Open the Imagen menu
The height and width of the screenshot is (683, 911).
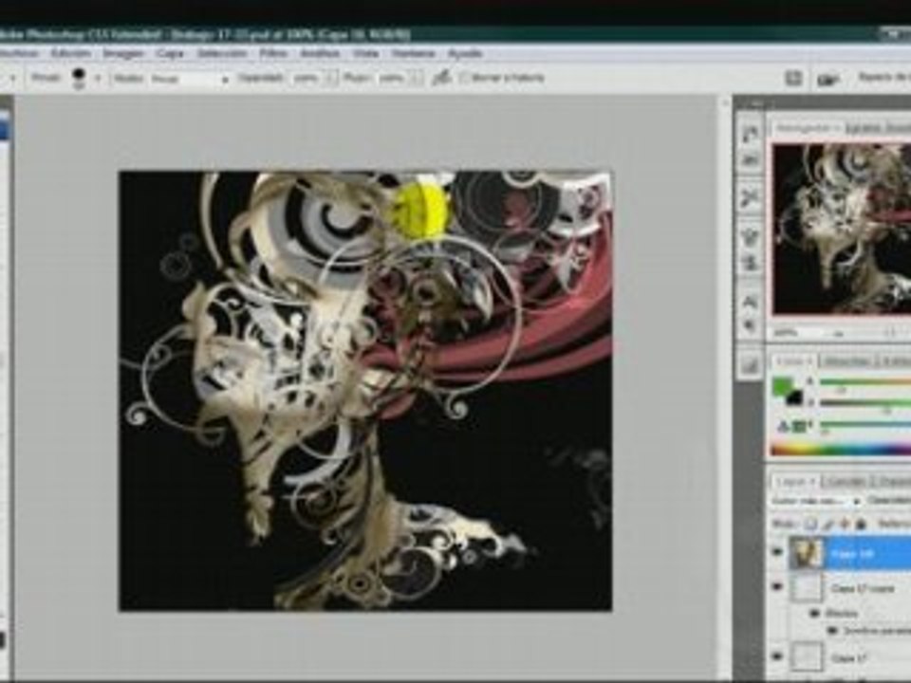[122, 53]
